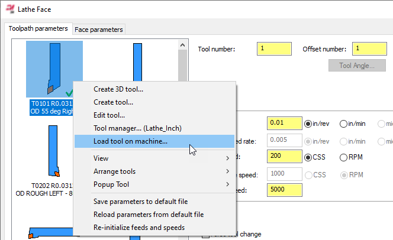Click the Offset number input field

[x=369, y=48]
